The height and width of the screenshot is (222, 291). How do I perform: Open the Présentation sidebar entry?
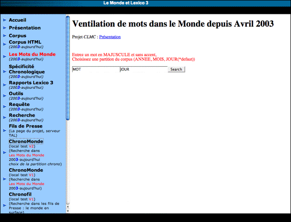(24, 28)
